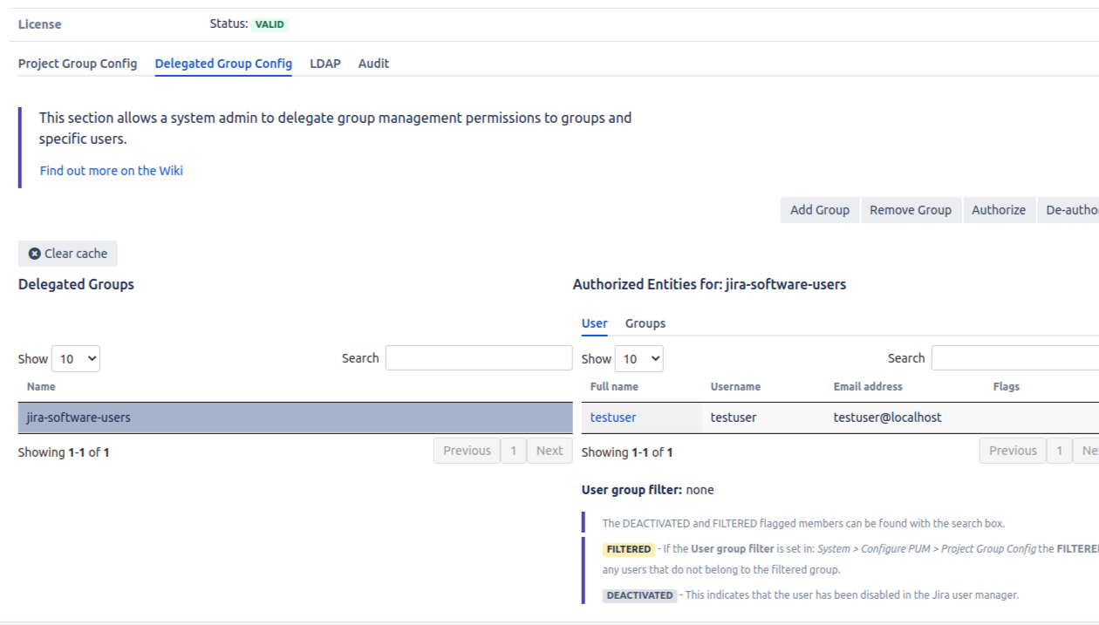Focus the Authorized Entities search field
1099x625 pixels.
pyautogui.click(x=1014, y=358)
